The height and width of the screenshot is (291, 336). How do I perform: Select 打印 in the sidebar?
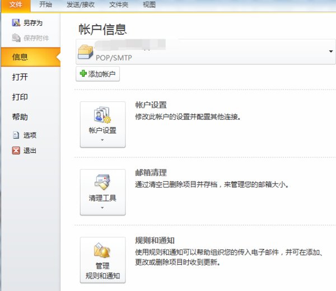pos(20,97)
